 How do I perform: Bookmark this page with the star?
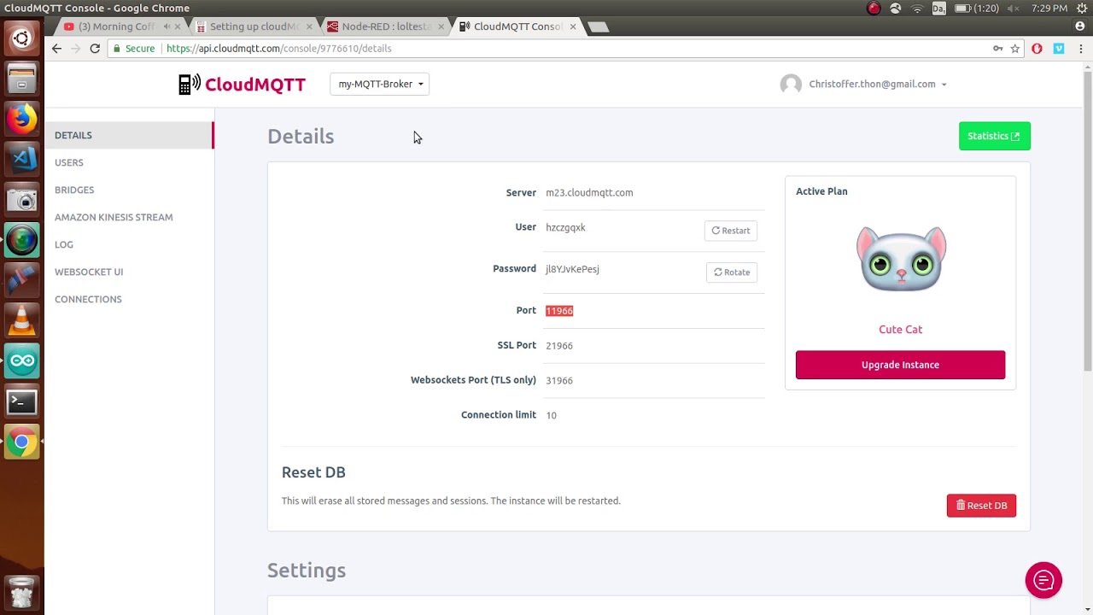tap(1015, 49)
